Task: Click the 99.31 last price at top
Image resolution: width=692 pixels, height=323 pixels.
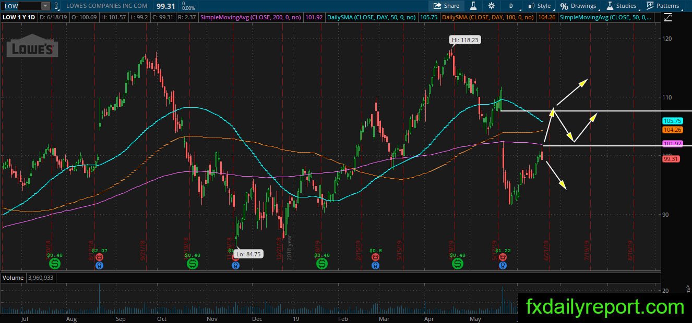Action: (165, 6)
